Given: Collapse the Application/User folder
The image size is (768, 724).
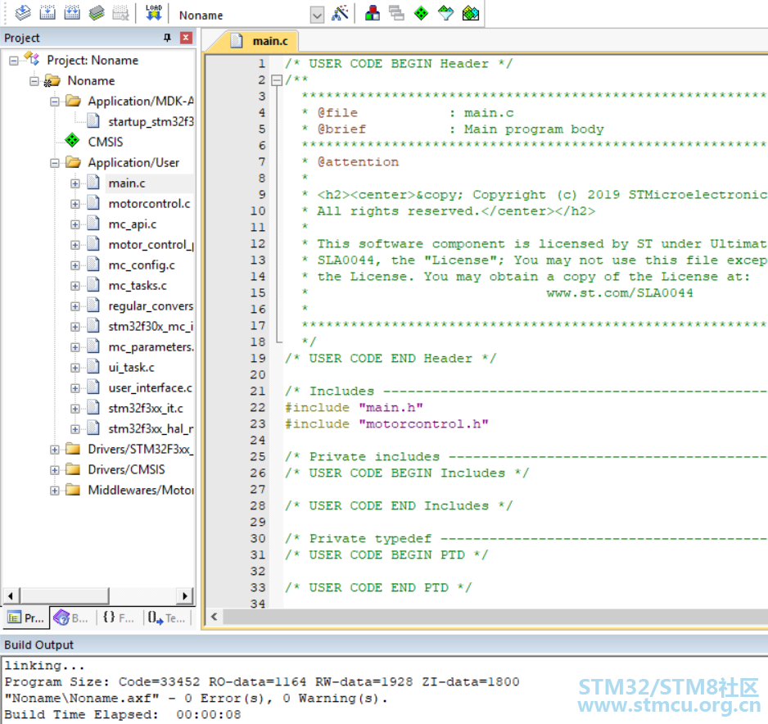Looking at the screenshot, I should coord(55,163).
